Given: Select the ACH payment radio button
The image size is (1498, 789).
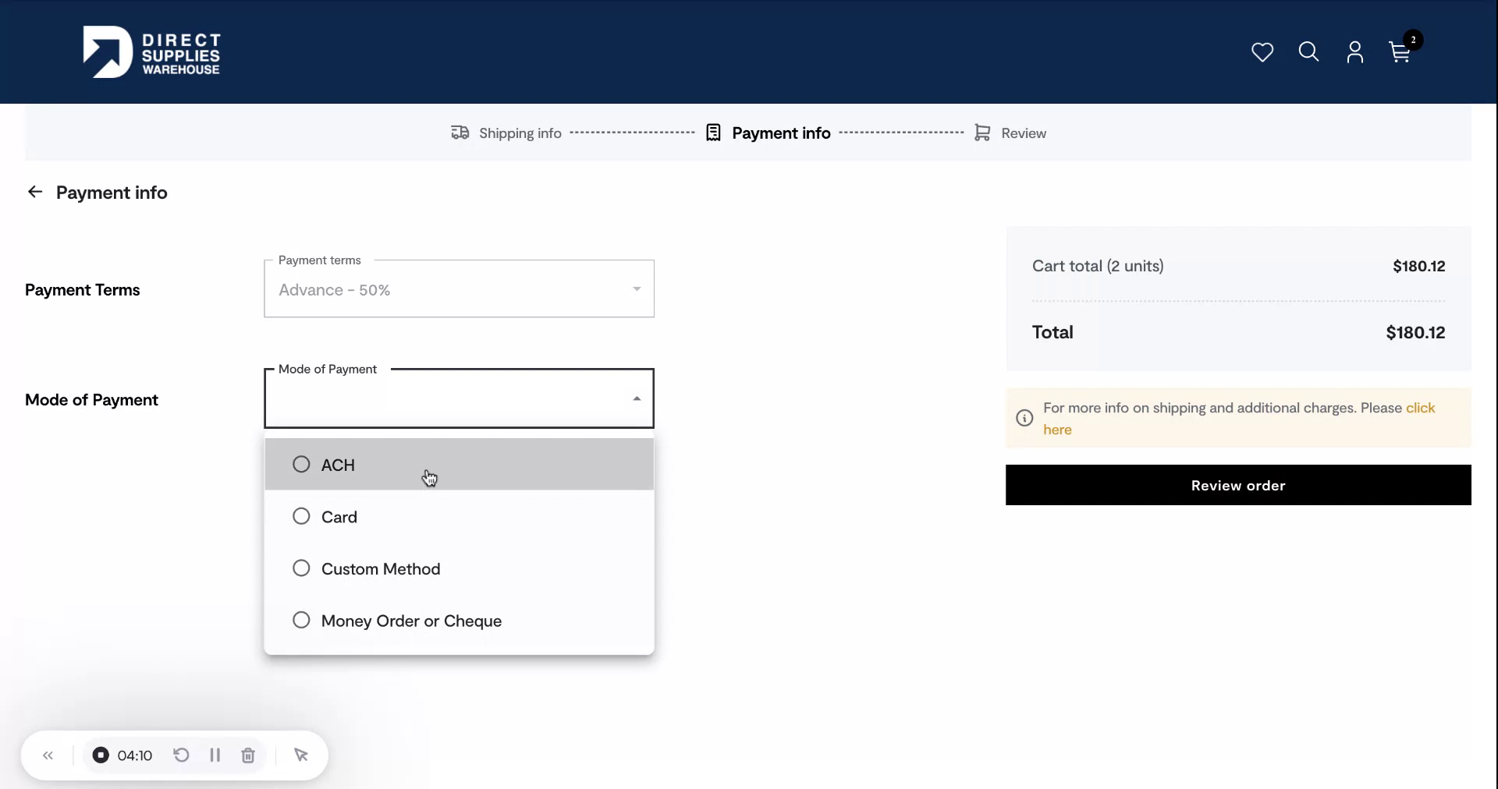Looking at the screenshot, I should click(x=301, y=465).
